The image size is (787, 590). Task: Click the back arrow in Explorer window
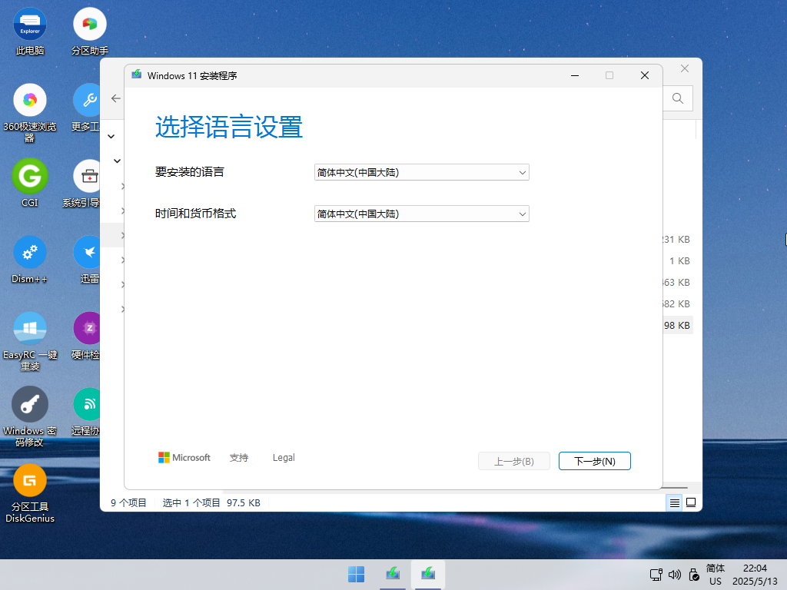(116, 98)
